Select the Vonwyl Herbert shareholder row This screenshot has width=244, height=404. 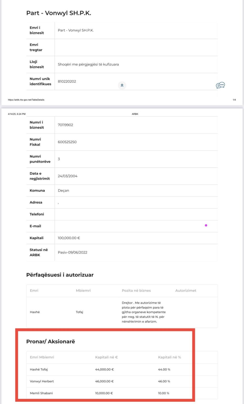pos(122,381)
